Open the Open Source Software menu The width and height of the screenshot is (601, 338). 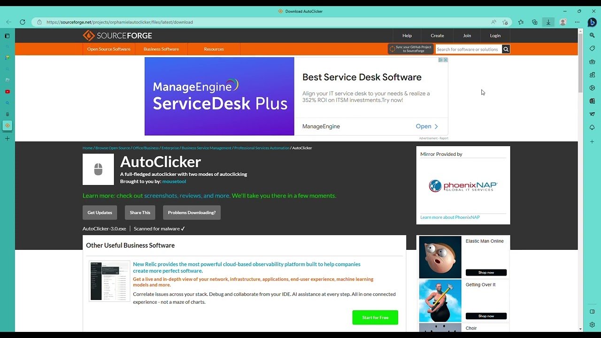109,49
